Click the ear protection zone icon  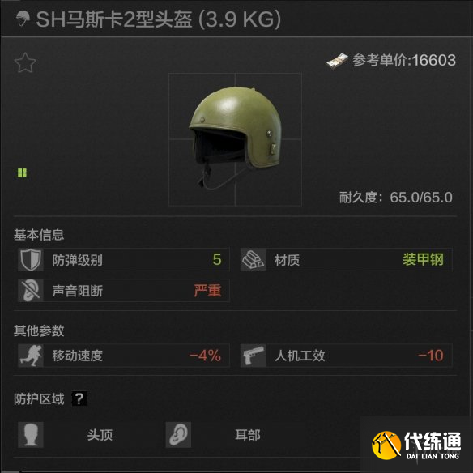(178, 435)
